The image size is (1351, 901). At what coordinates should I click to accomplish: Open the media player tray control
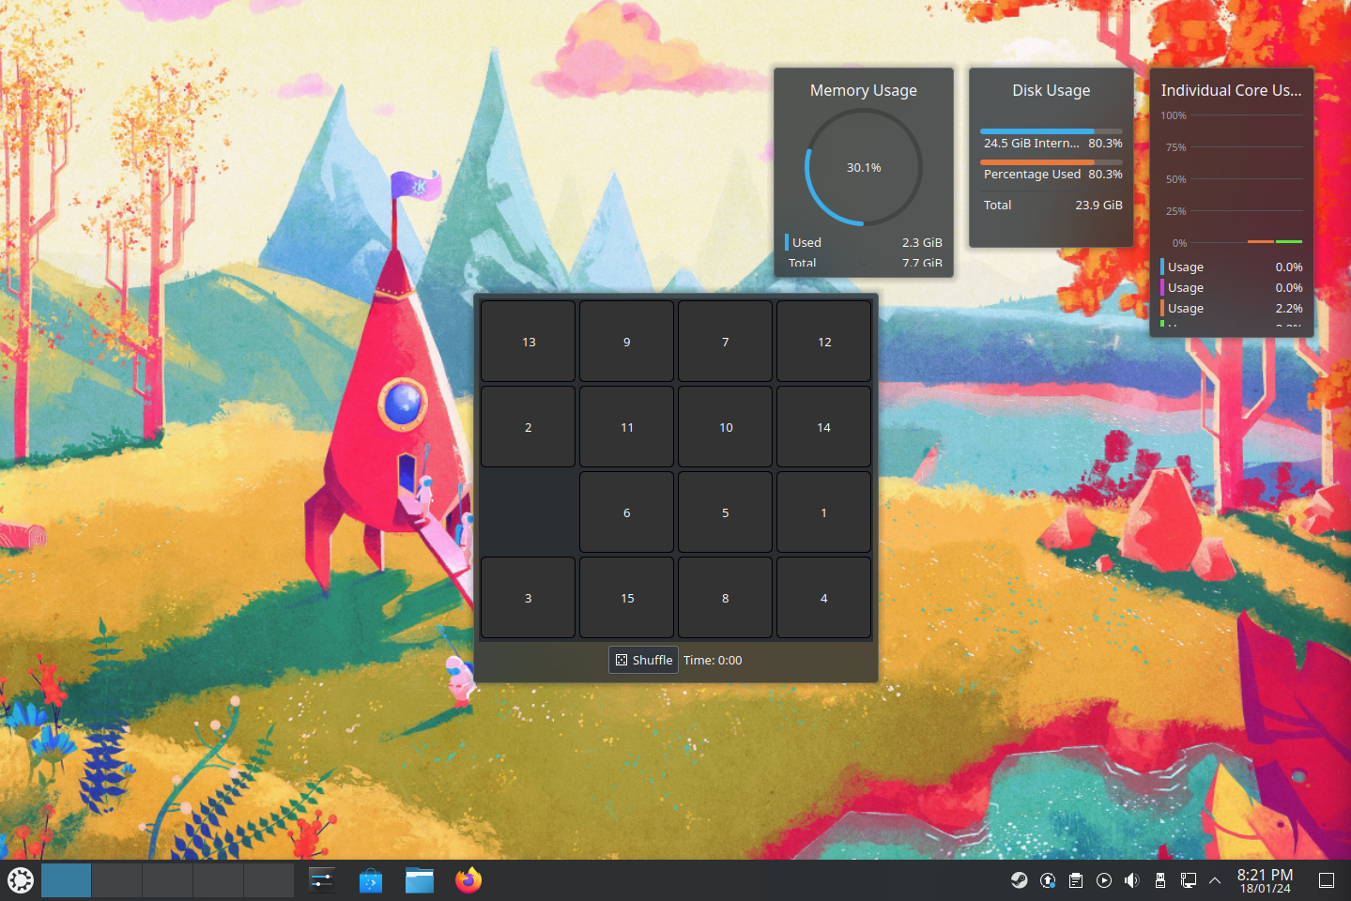tap(1104, 880)
